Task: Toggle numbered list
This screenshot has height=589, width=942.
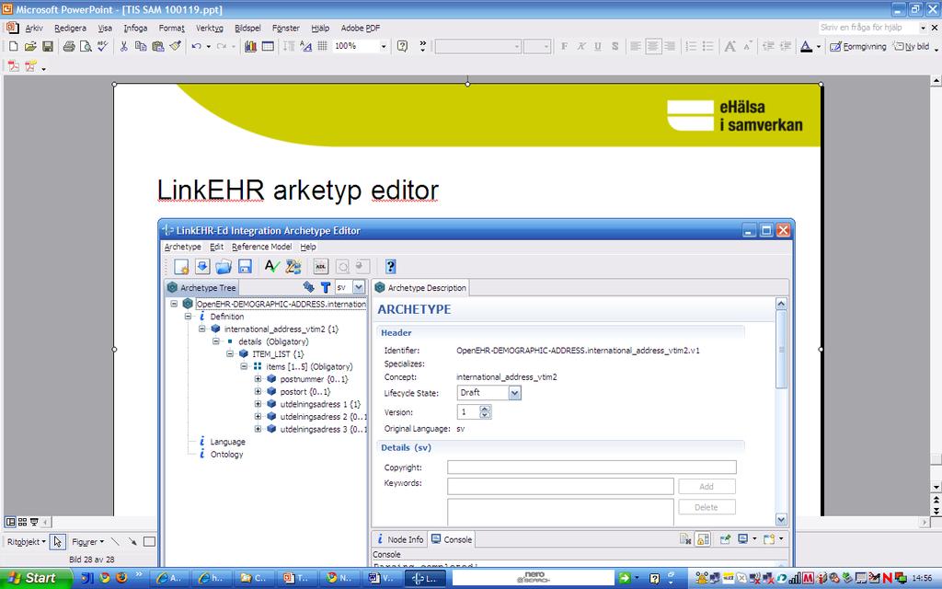Action: 691,46
